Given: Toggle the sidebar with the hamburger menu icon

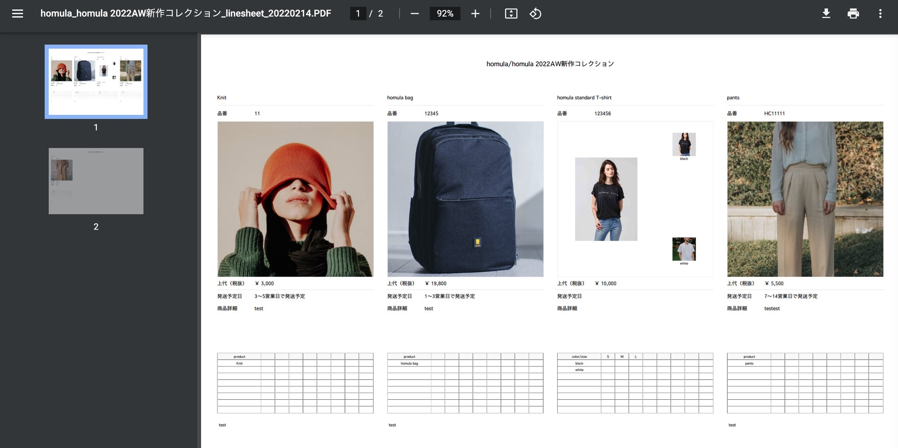Looking at the screenshot, I should [17, 13].
